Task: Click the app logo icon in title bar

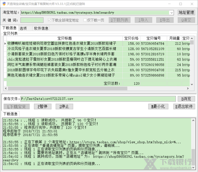Action: (x=4, y=4)
